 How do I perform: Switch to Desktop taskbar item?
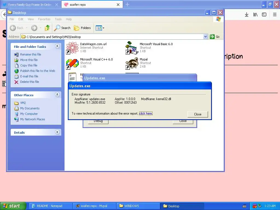tap(182, 206)
